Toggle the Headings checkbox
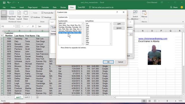Viewport: 185px width, 104px height. 42,17
